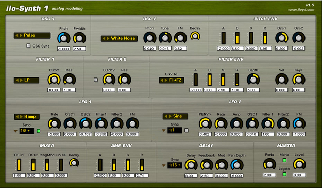322x188 pixels.
Task: Click the LFO 1 OSC2 knob
Action: (86, 123)
